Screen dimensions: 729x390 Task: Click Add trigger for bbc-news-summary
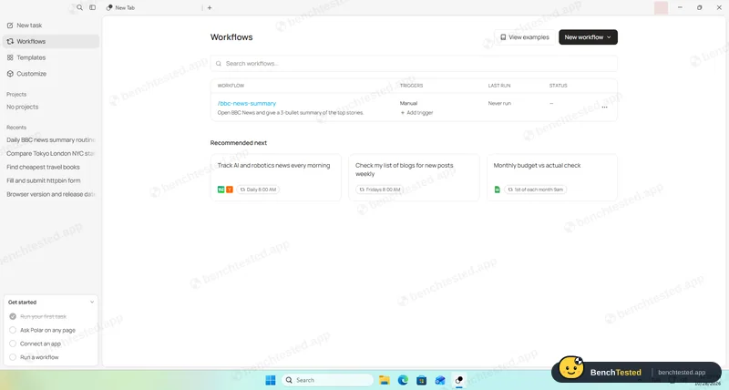[416, 112]
